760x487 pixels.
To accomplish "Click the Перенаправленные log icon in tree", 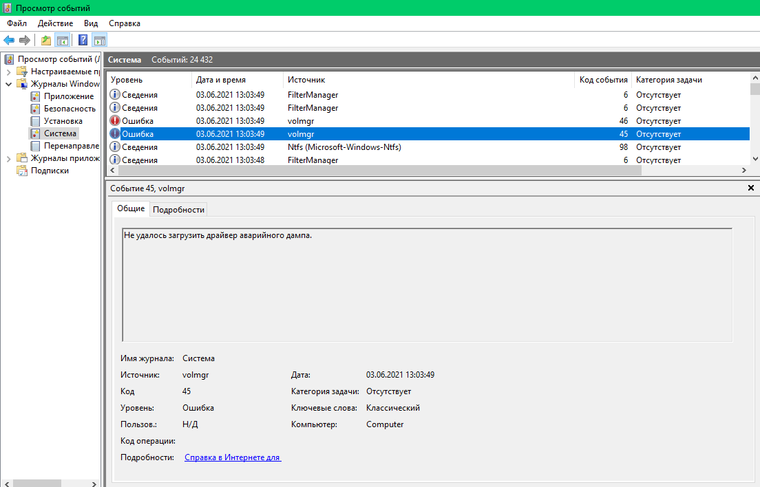I will (x=35, y=146).
